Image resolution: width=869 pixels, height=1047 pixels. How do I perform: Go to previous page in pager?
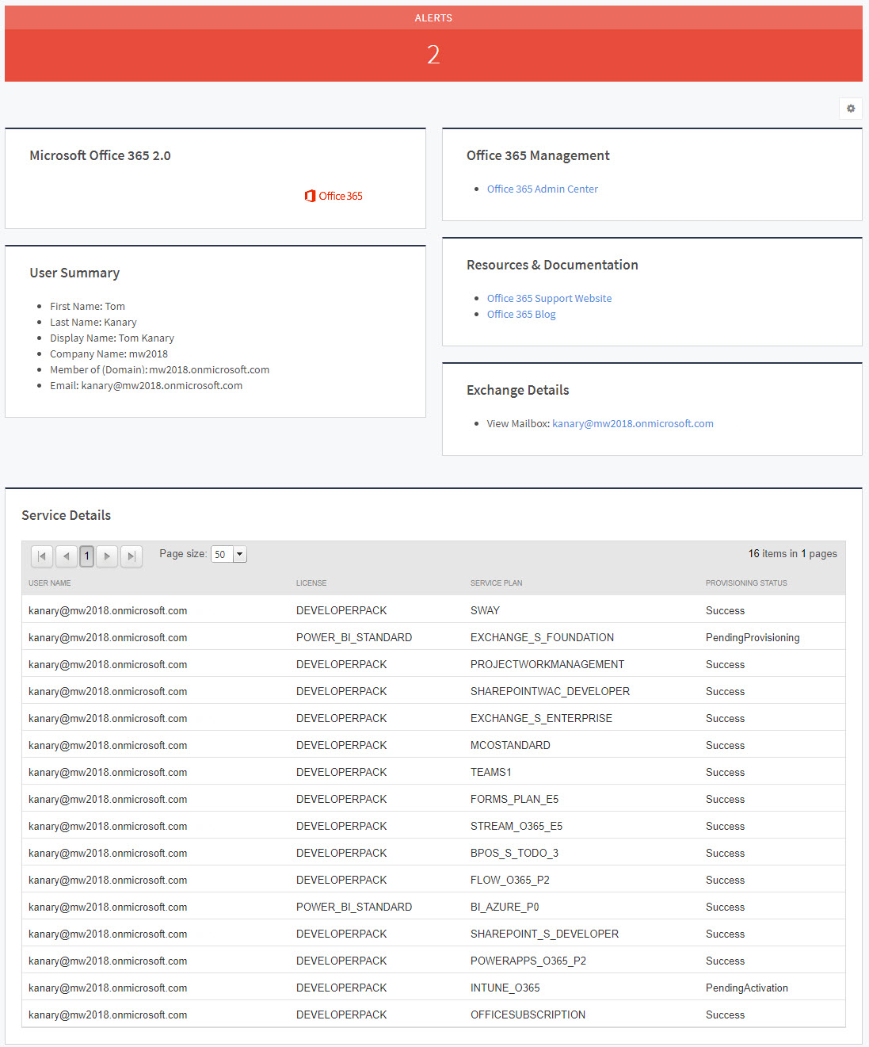click(66, 556)
